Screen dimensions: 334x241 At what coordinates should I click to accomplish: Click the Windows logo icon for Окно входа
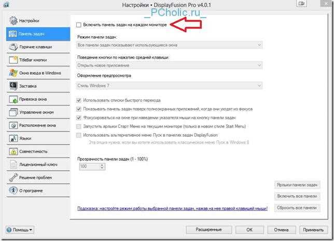(13, 73)
